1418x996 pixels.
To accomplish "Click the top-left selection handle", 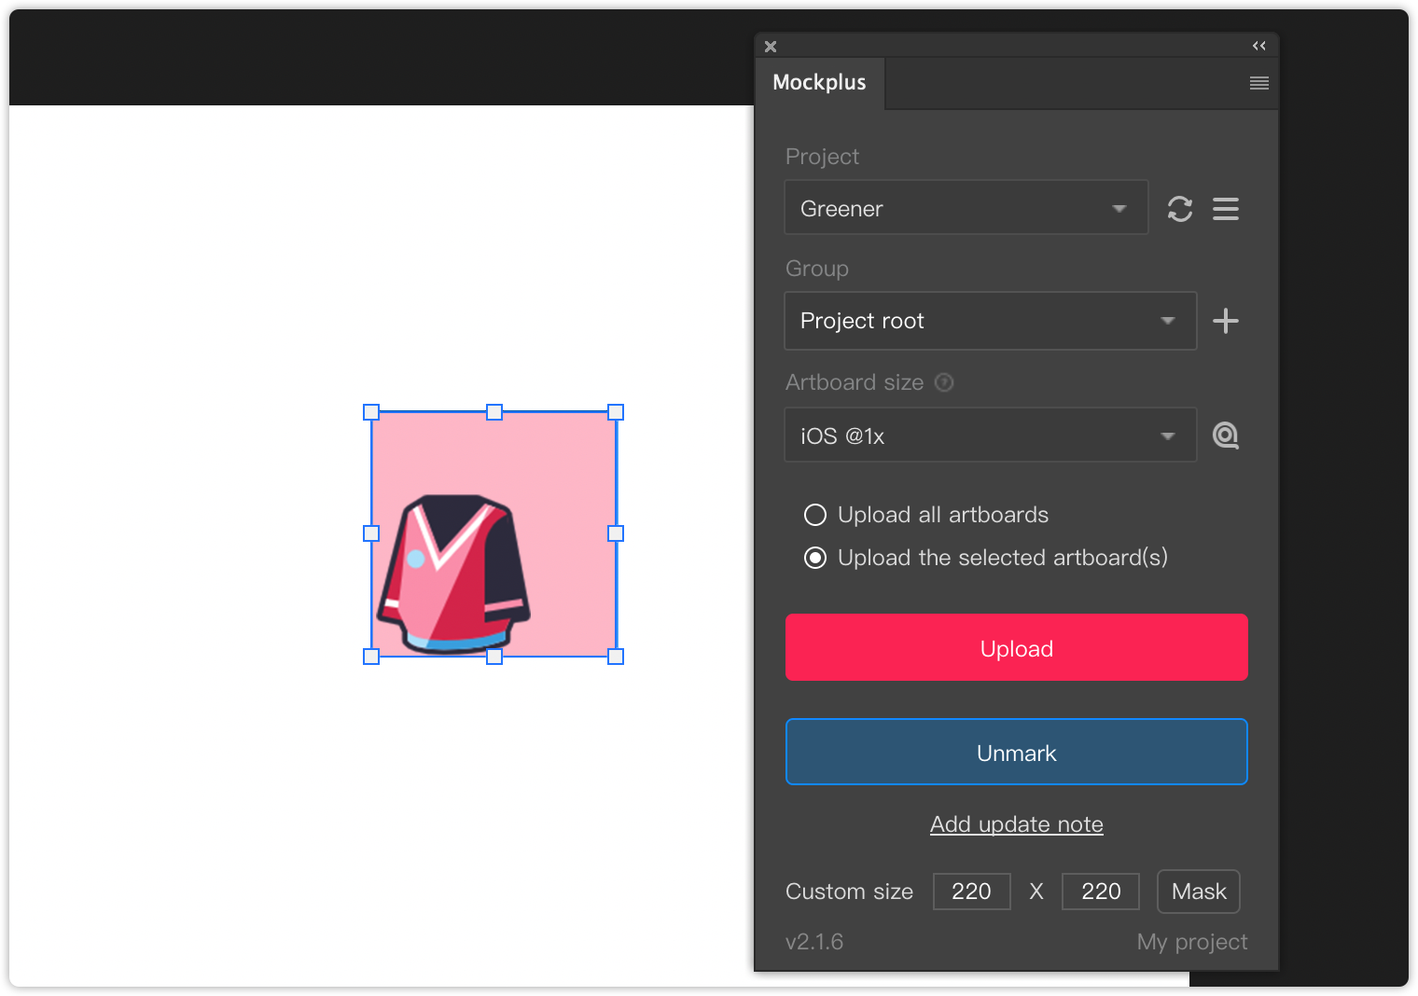I will click(x=371, y=412).
